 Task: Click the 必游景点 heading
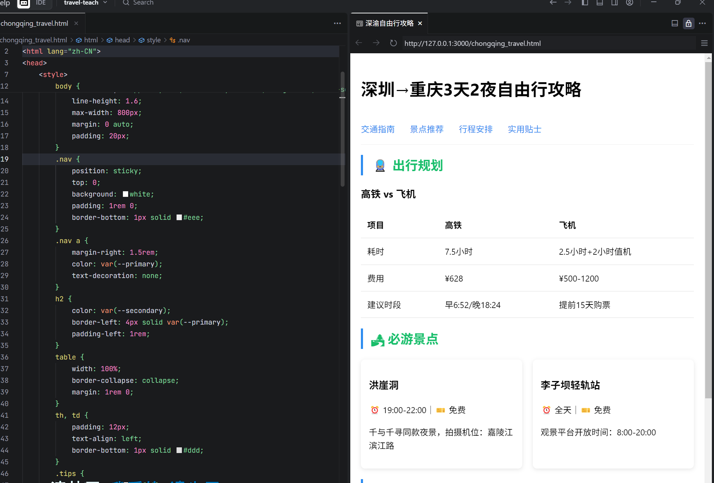click(412, 339)
